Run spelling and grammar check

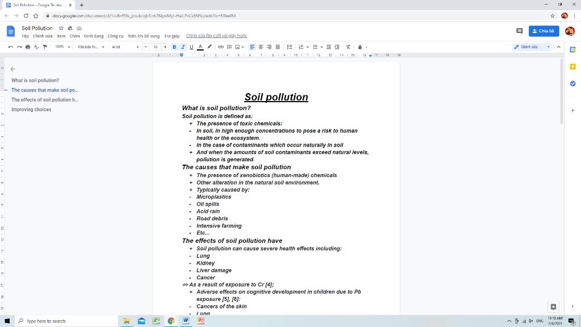(x=36, y=47)
